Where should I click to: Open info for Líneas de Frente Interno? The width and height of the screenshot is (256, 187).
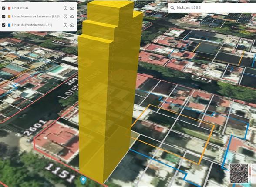click(x=65, y=25)
